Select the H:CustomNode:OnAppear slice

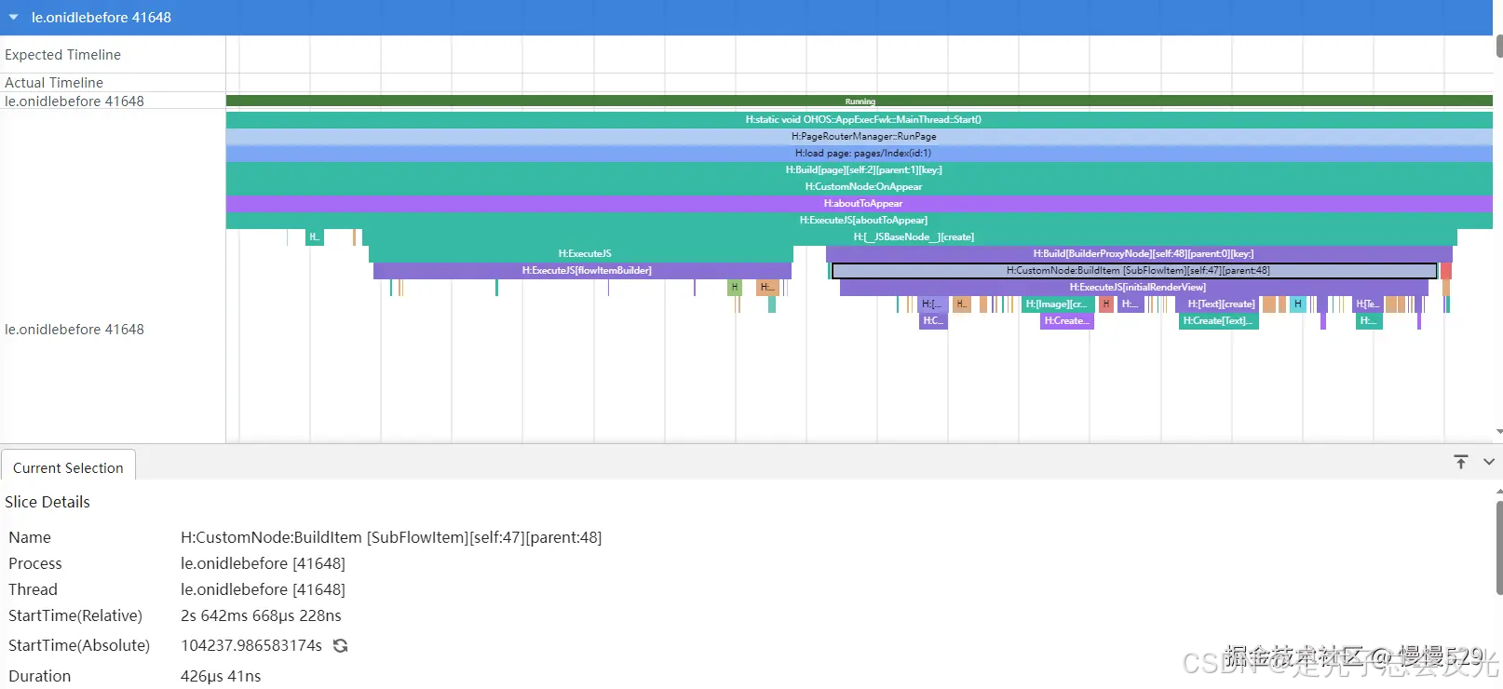tap(859, 186)
